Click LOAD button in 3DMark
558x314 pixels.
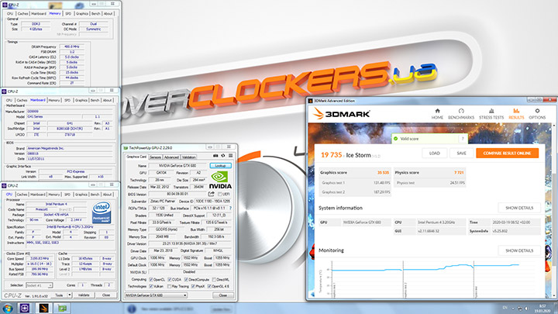pyautogui.click(x=435, y=153)
